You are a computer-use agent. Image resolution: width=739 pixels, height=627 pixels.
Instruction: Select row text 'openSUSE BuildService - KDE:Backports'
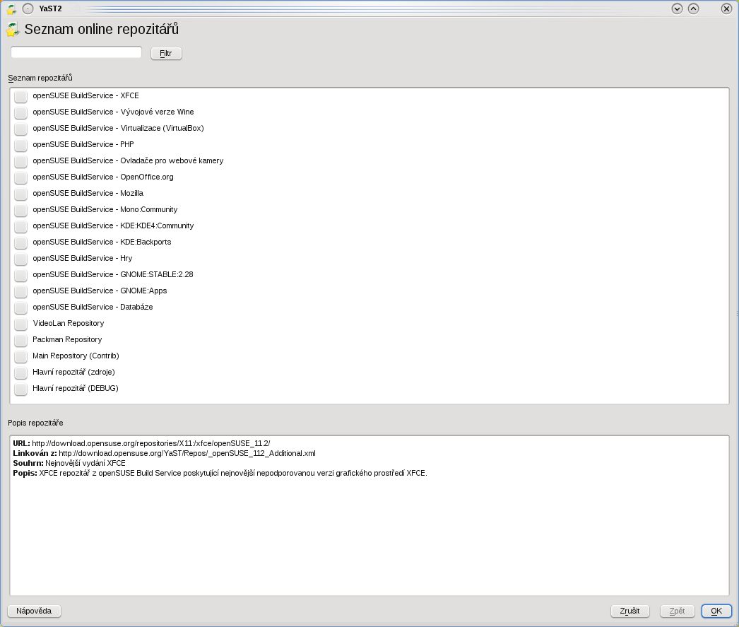pos(102,242)
